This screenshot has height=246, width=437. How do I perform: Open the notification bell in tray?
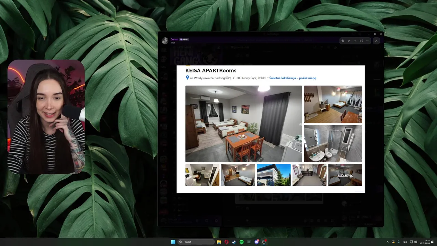tap(432, 242)
